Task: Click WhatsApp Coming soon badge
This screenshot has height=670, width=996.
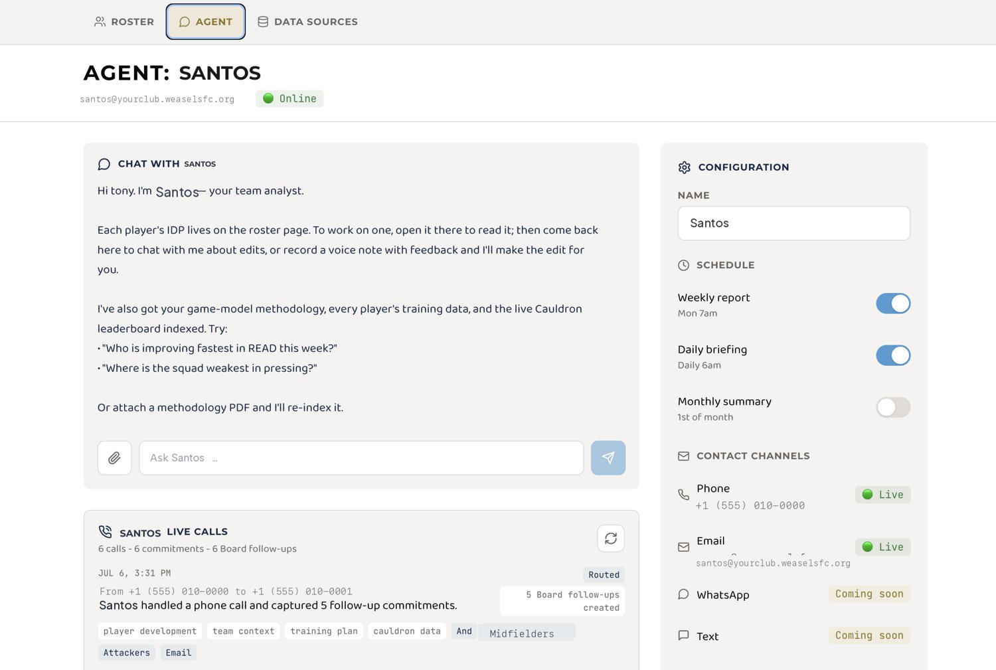Action: coord(869,594)
